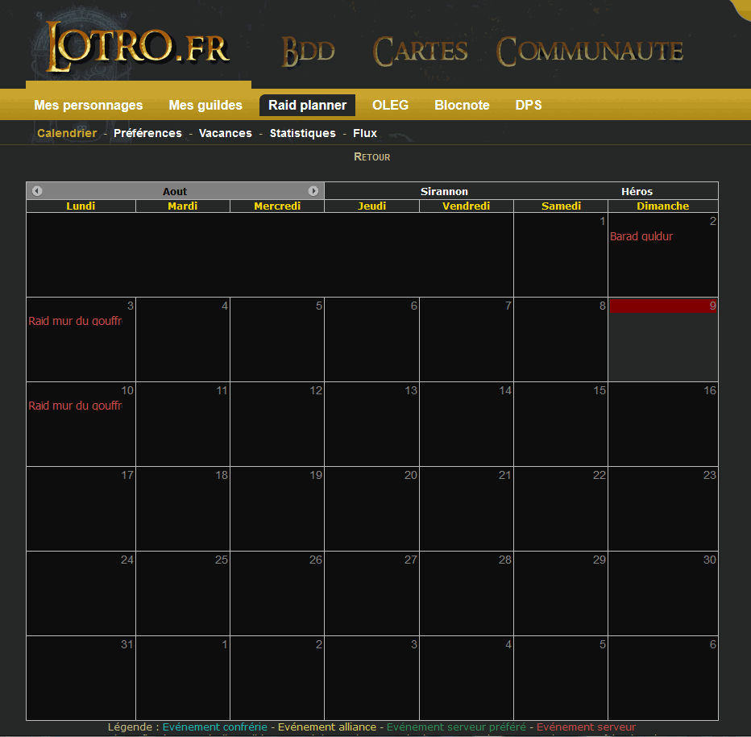Viewport: 751px width, 737px height.
Task: Open the OLEG tab
Action: point(390,105)
